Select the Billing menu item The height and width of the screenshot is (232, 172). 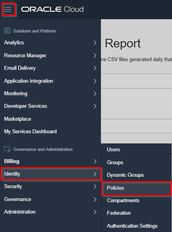[x=50, y=161]
